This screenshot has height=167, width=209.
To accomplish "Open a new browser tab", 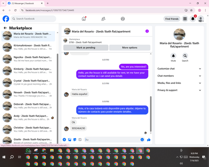I will (48, 3).
